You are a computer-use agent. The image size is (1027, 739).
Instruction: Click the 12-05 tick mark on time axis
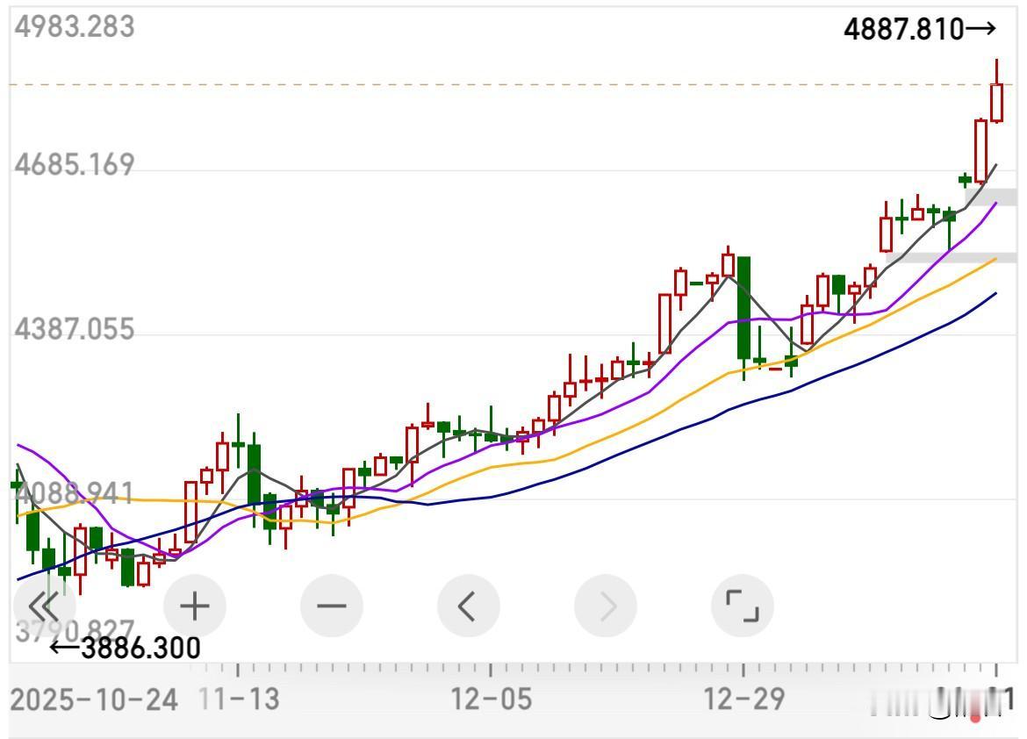click(491, 670)
